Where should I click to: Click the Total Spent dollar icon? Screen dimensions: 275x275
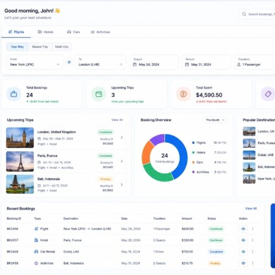click(x=183, y=94)
